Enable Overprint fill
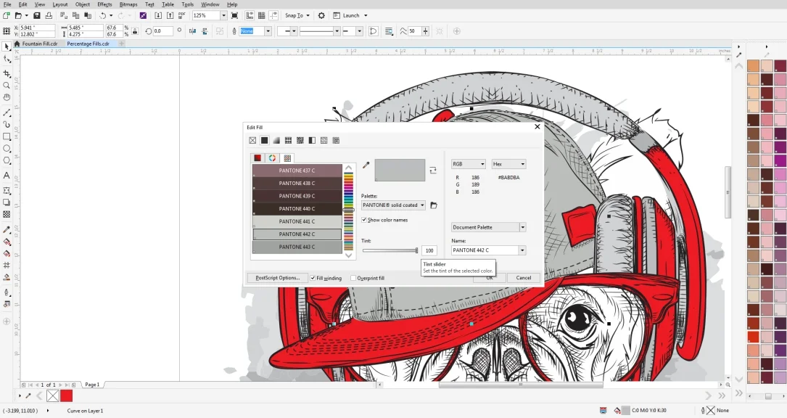The height and width of the screenshot is (418, 787). click(353, 278)
